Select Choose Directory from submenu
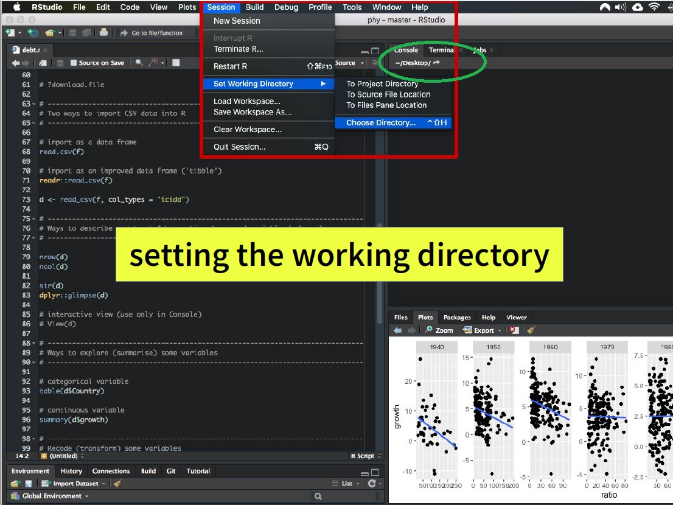The height and width of the screenshot is (505, 673). click(381, 122)
